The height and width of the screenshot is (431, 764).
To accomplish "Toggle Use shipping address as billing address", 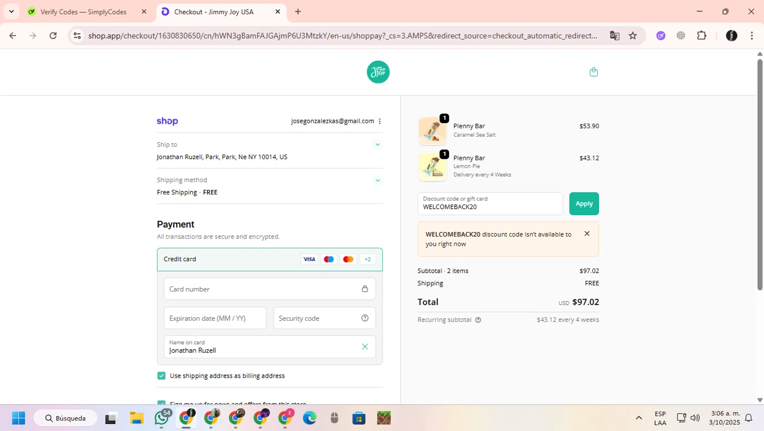I will [161, 376].
